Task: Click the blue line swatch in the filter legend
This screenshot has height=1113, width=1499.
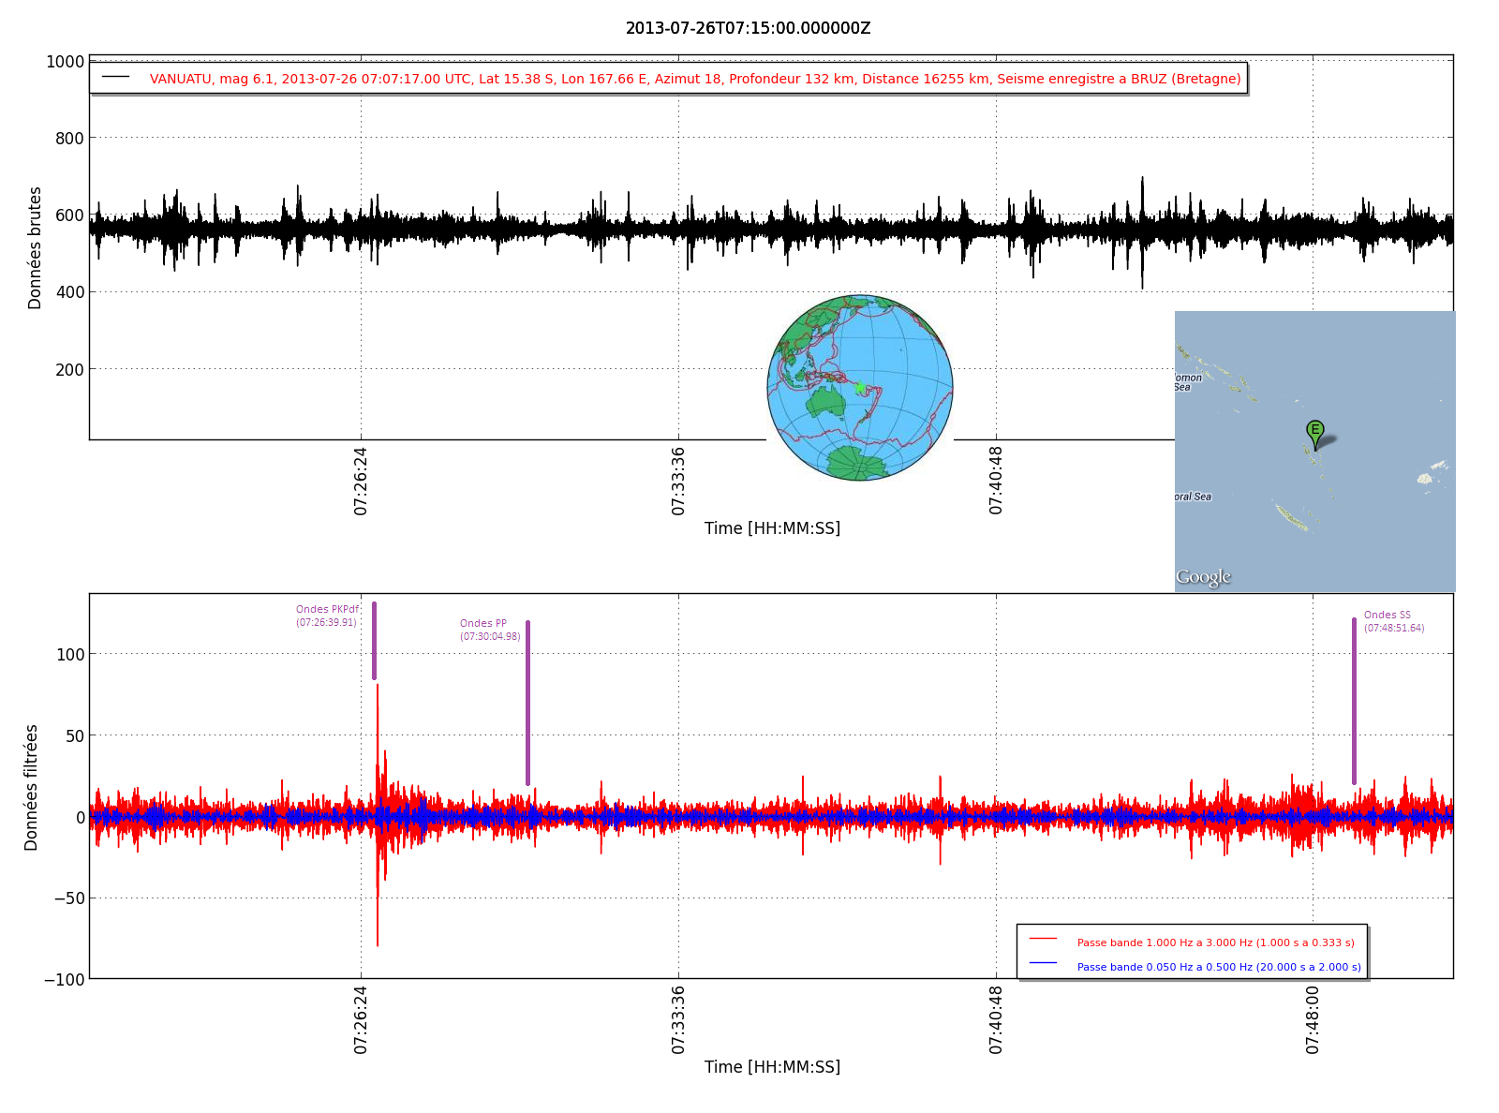Action: pos(1043,963)
